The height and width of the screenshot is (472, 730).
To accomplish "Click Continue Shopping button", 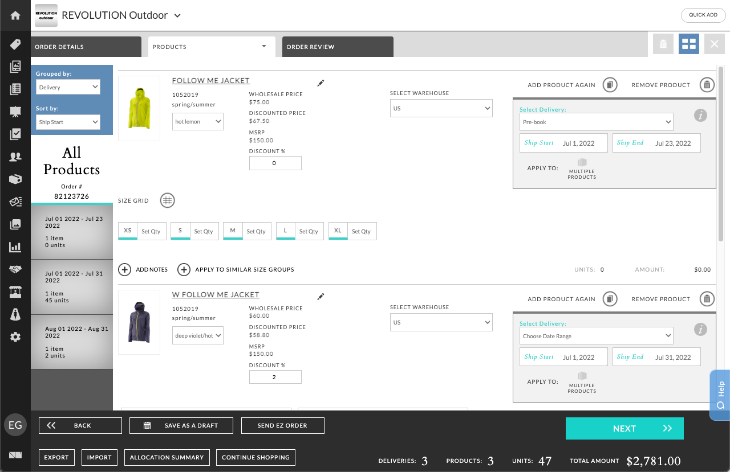I will coord(255,457).
